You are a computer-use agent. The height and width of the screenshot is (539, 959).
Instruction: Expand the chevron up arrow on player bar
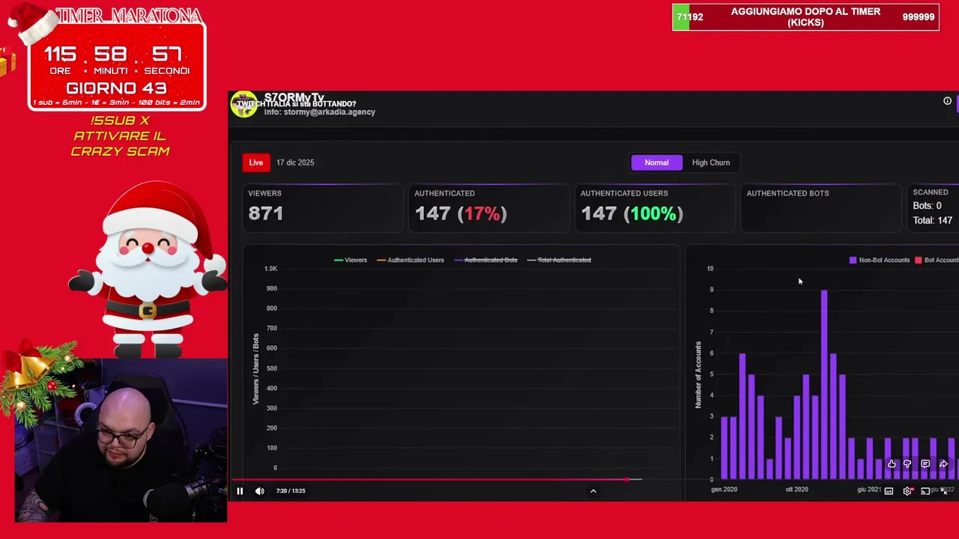point(593,491)
